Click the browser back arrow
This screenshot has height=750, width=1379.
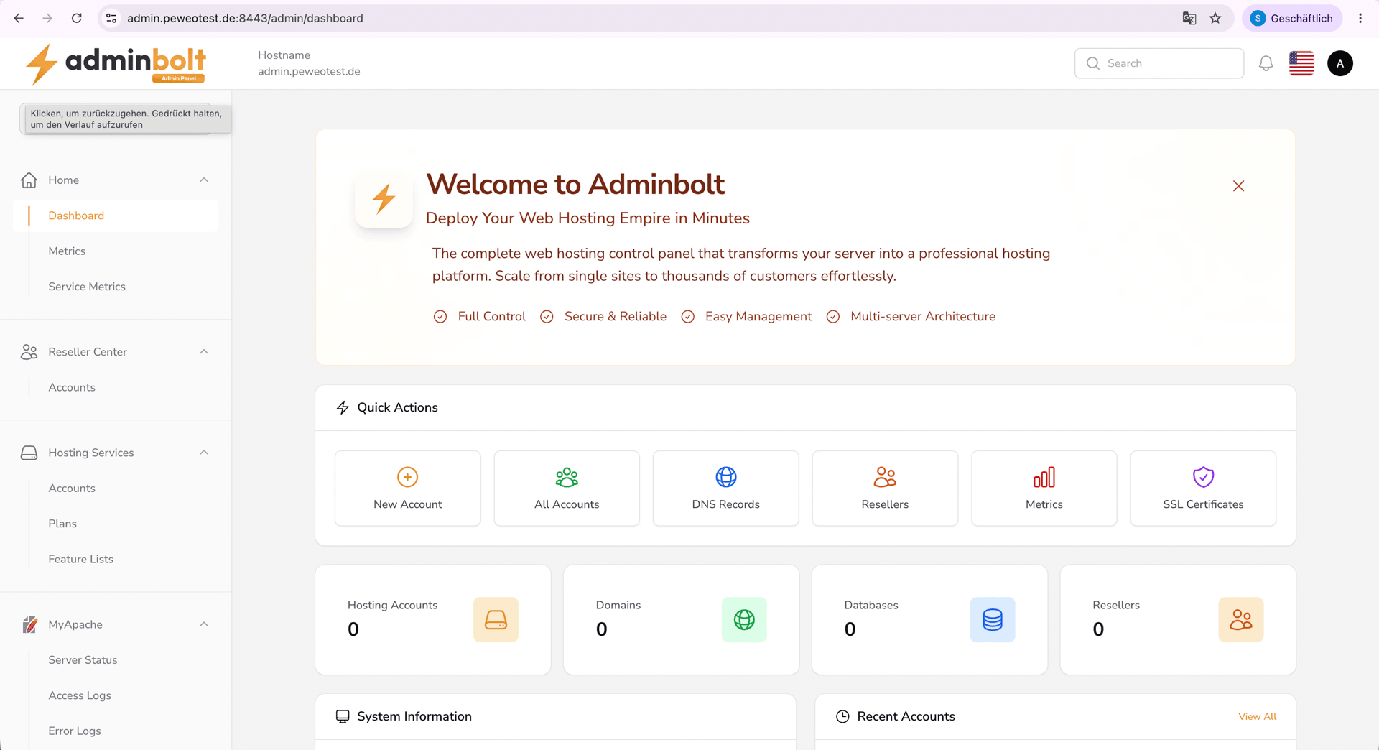[x=19, y=18]
